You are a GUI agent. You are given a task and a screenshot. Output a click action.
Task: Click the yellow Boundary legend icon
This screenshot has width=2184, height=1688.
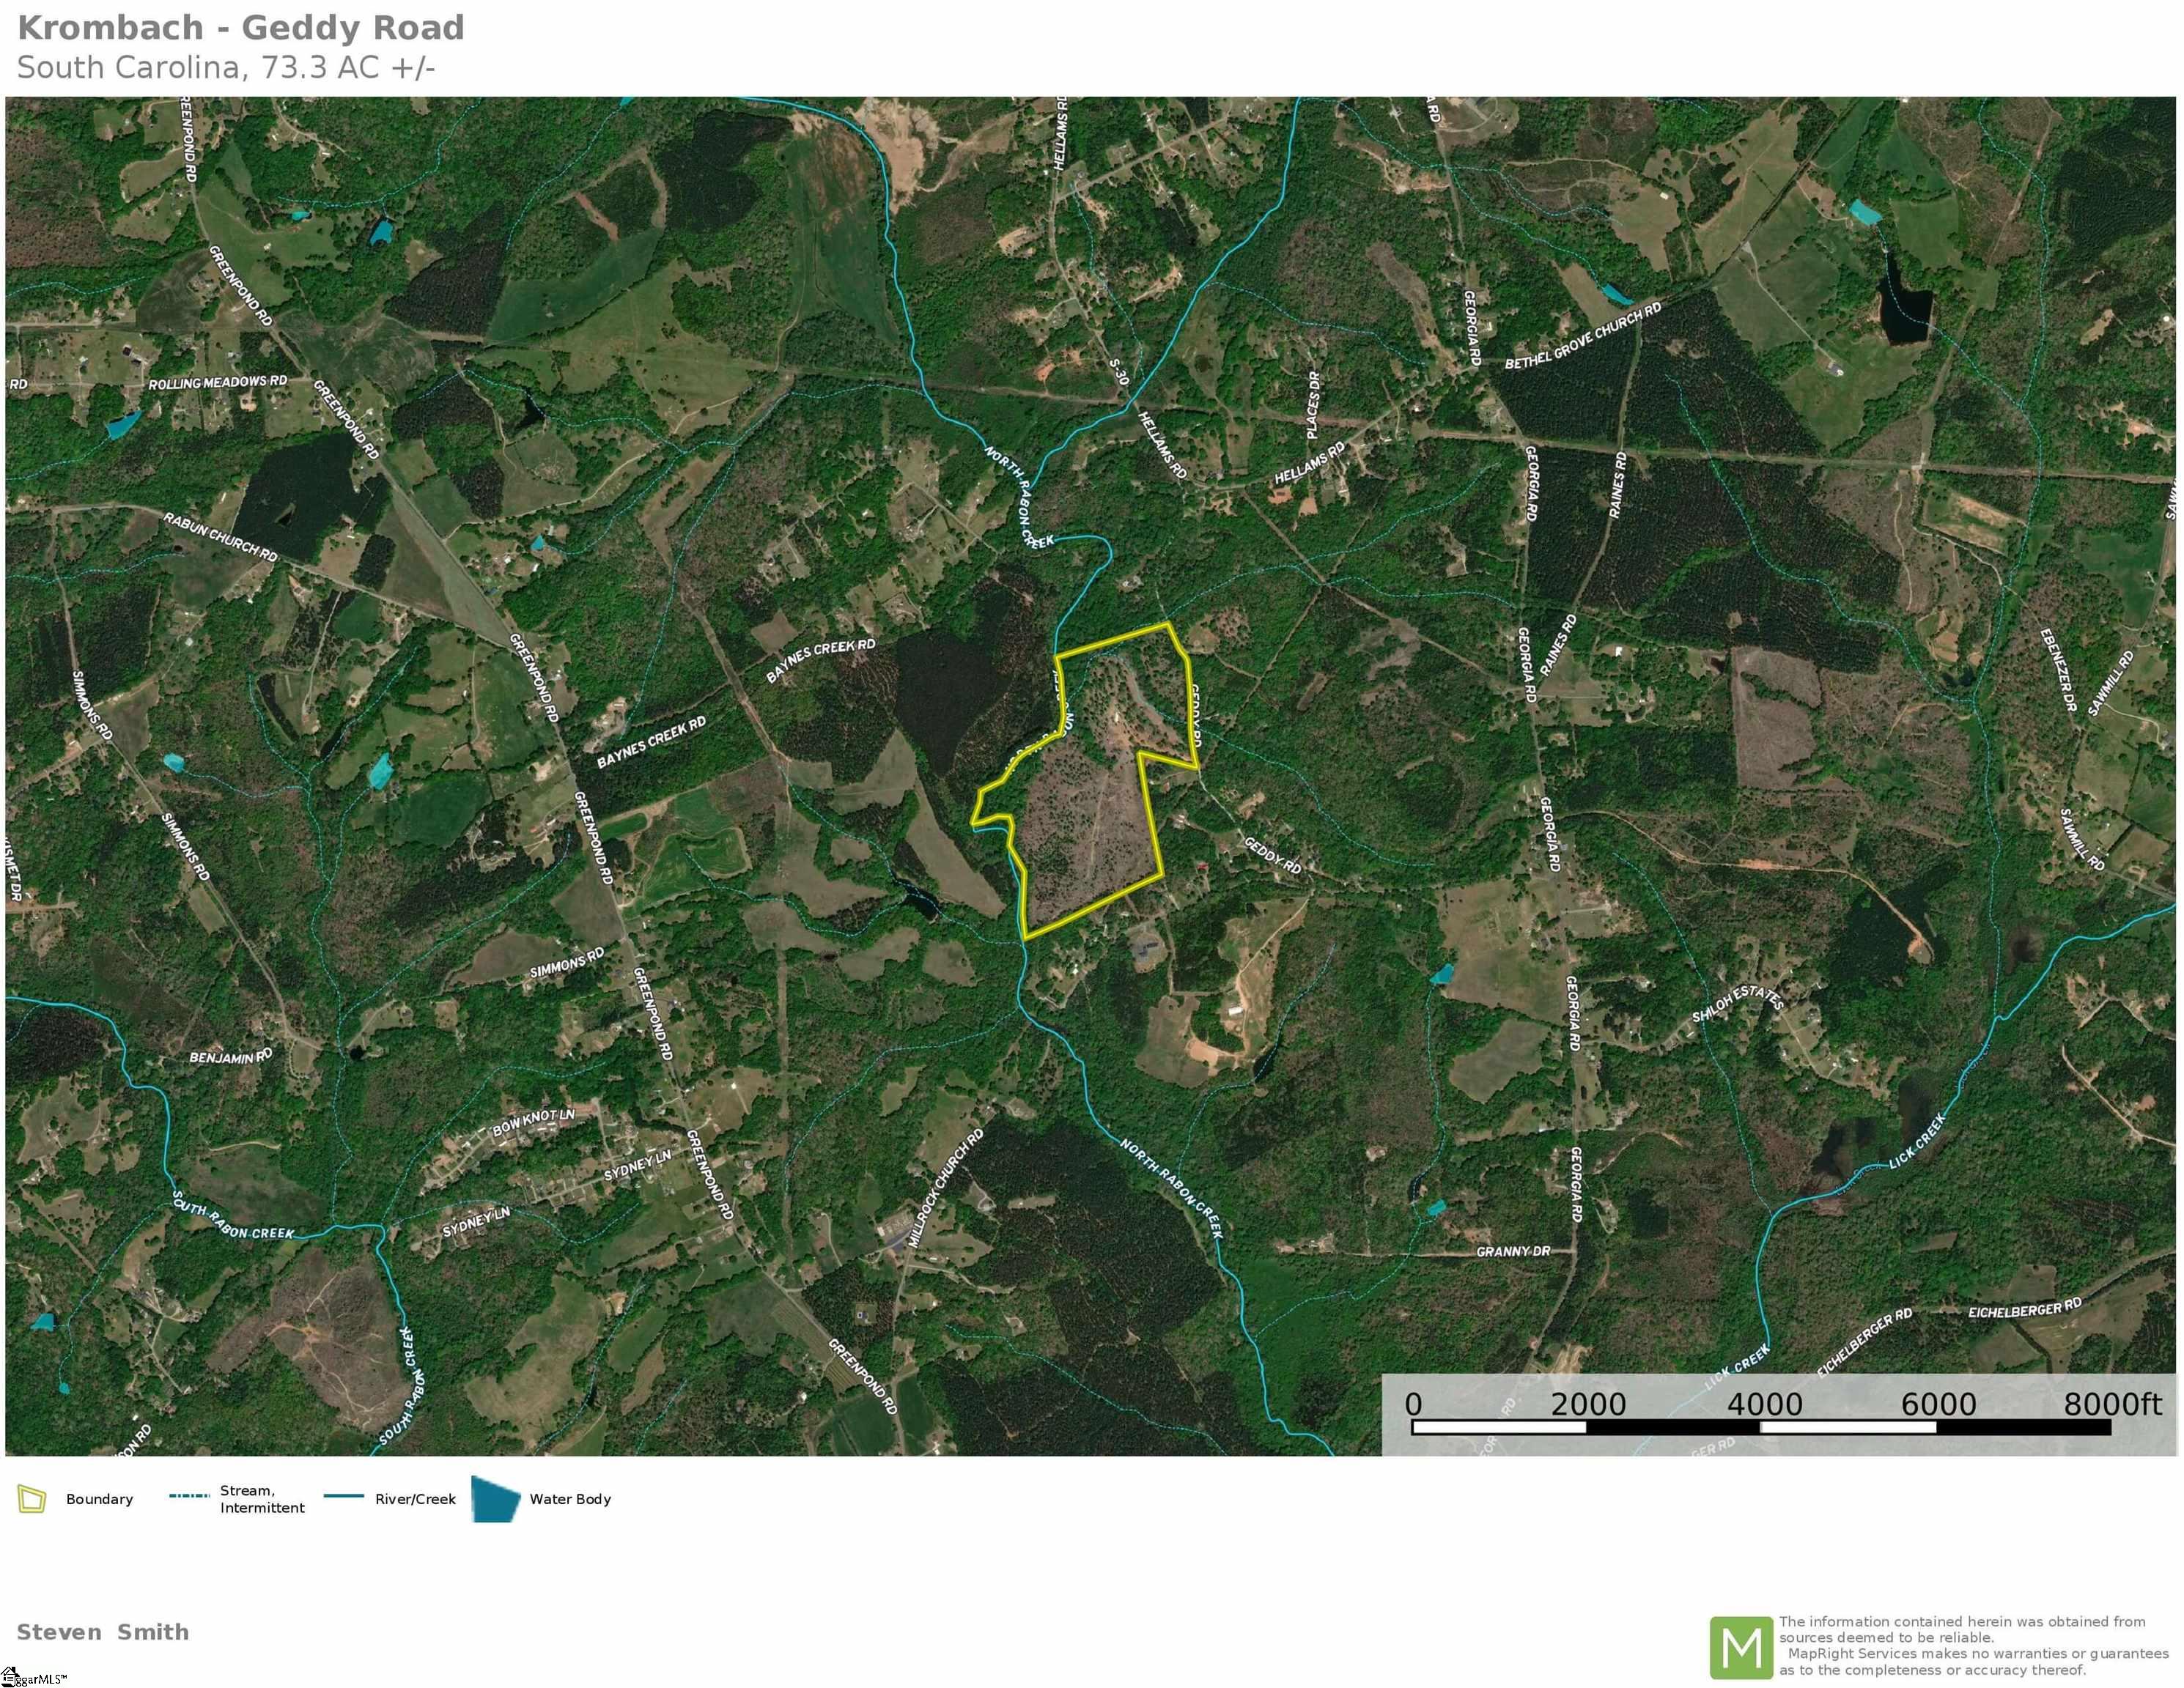point(32,1499)
